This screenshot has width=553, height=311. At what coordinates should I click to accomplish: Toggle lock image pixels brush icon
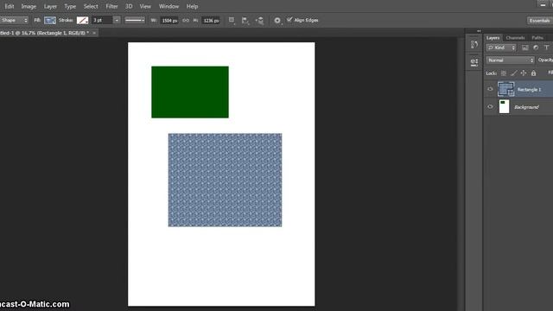[x=514, y=73]
